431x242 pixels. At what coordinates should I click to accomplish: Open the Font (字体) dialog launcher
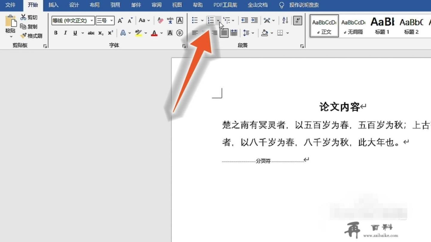(184, 46)
